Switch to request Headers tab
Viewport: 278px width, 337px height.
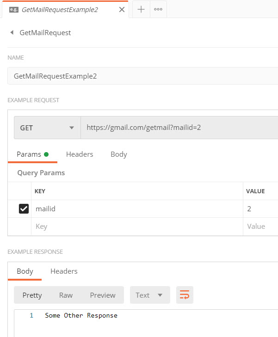[x=80, y=154]
